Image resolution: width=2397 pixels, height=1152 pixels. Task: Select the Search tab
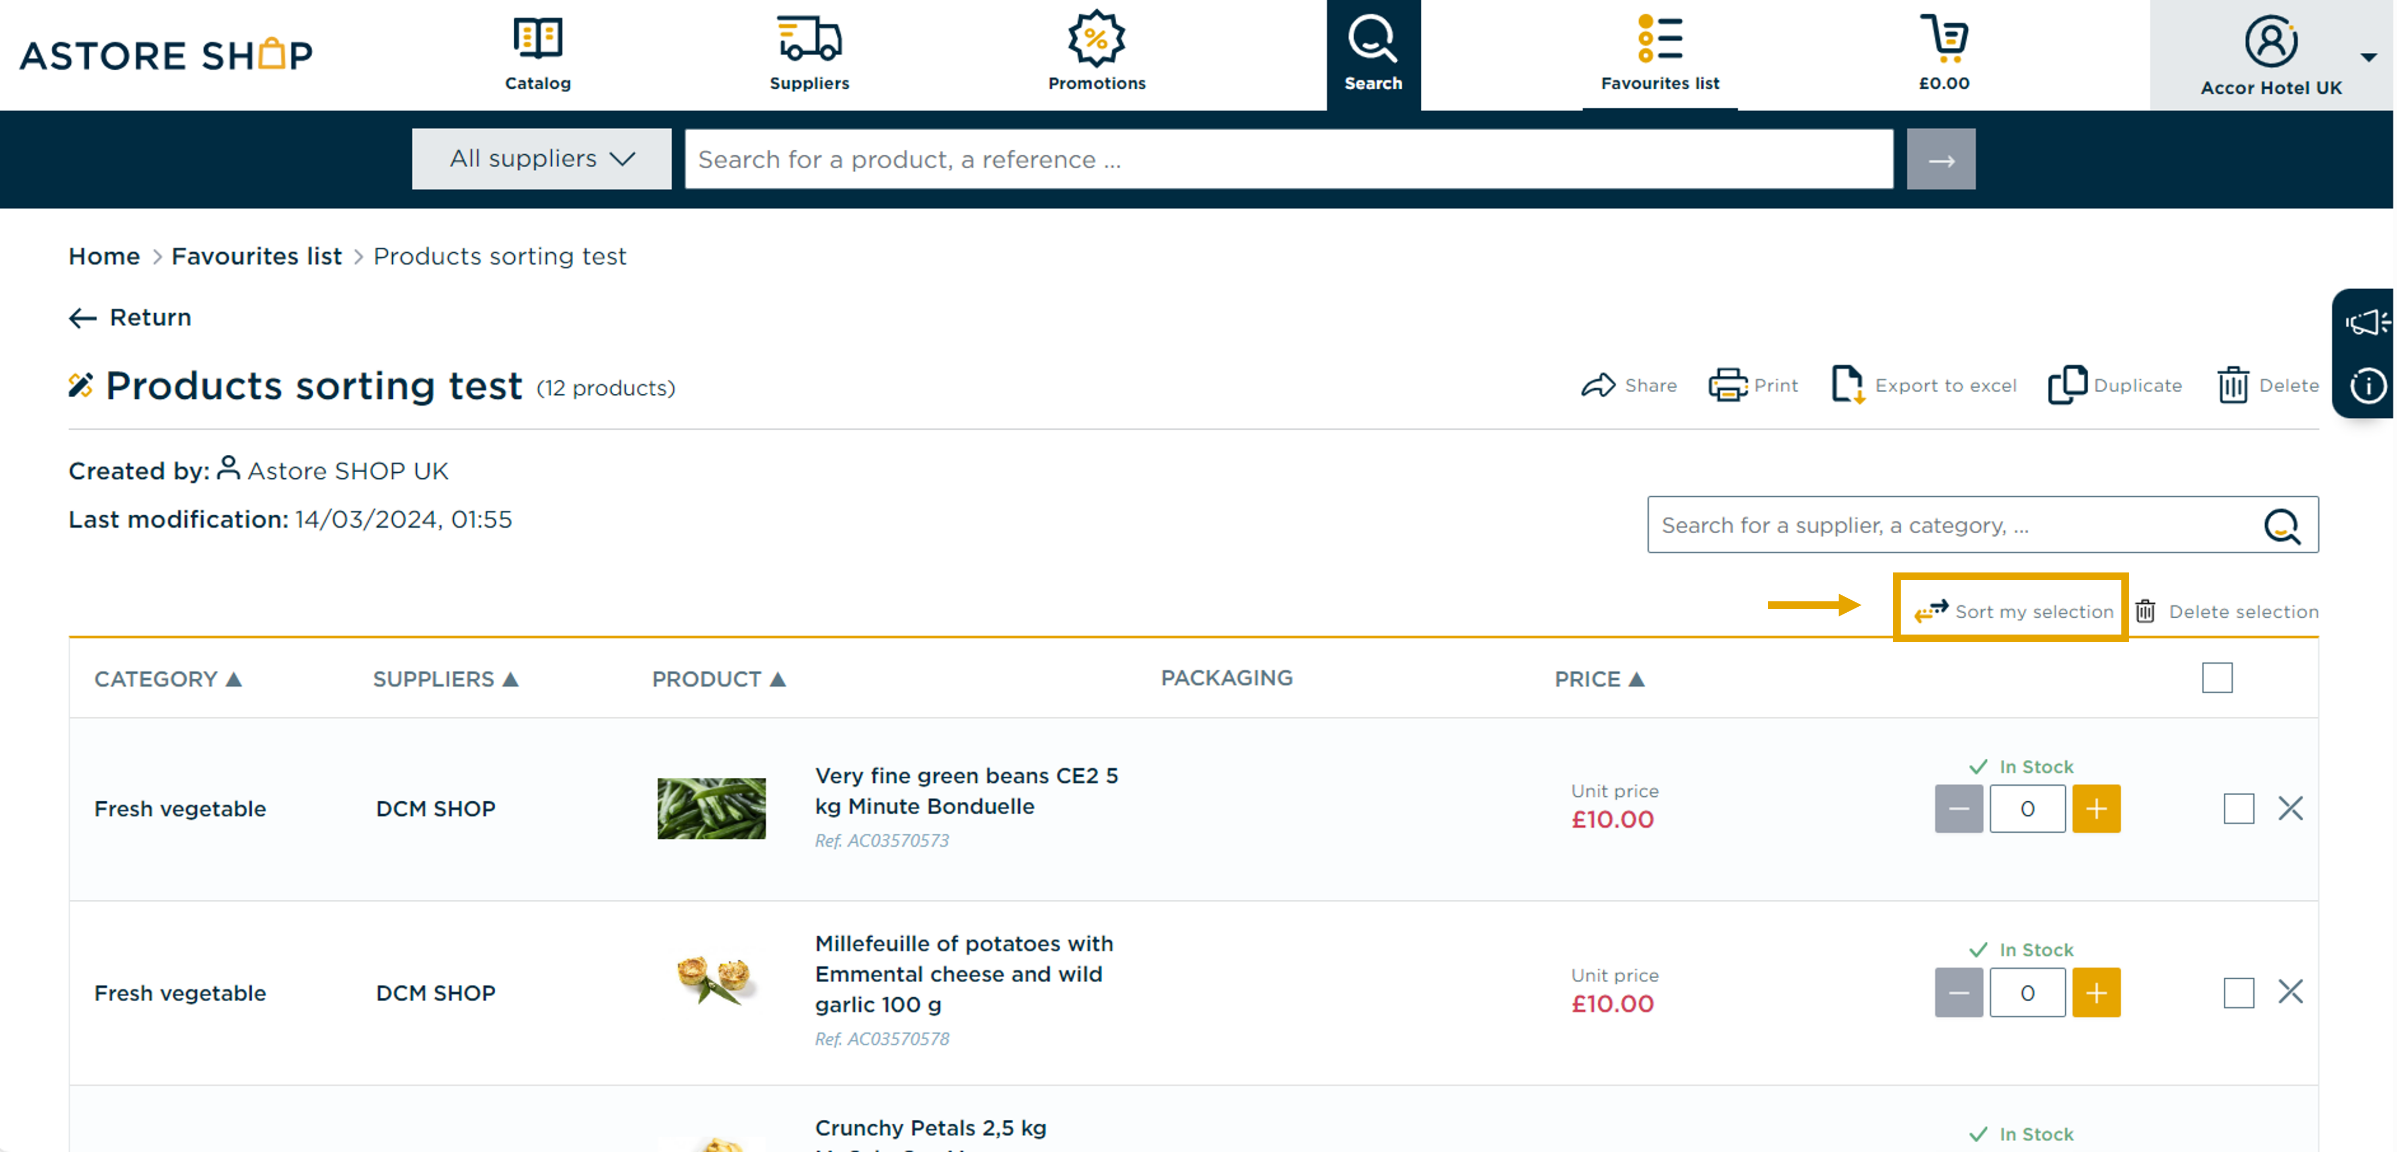(1372, 55)
